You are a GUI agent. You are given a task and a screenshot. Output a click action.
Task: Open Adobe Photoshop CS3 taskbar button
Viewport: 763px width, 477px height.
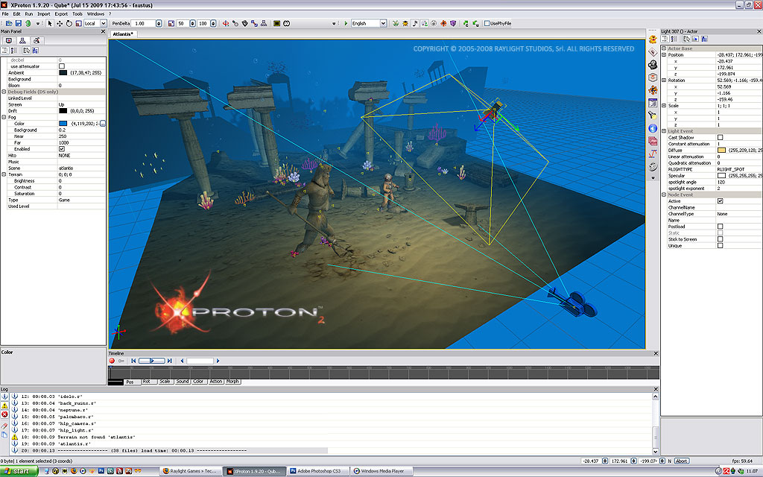coord(319,471)
